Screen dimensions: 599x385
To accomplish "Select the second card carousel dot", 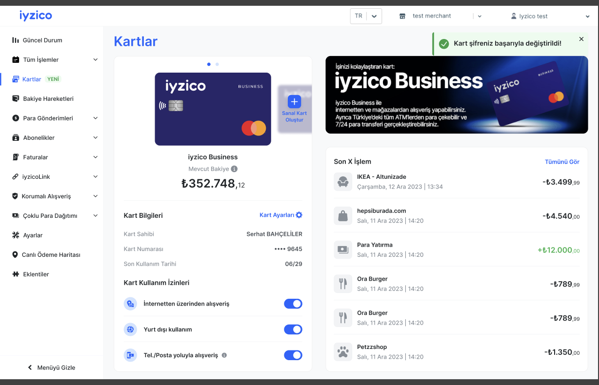I will (x=217, y=64).
